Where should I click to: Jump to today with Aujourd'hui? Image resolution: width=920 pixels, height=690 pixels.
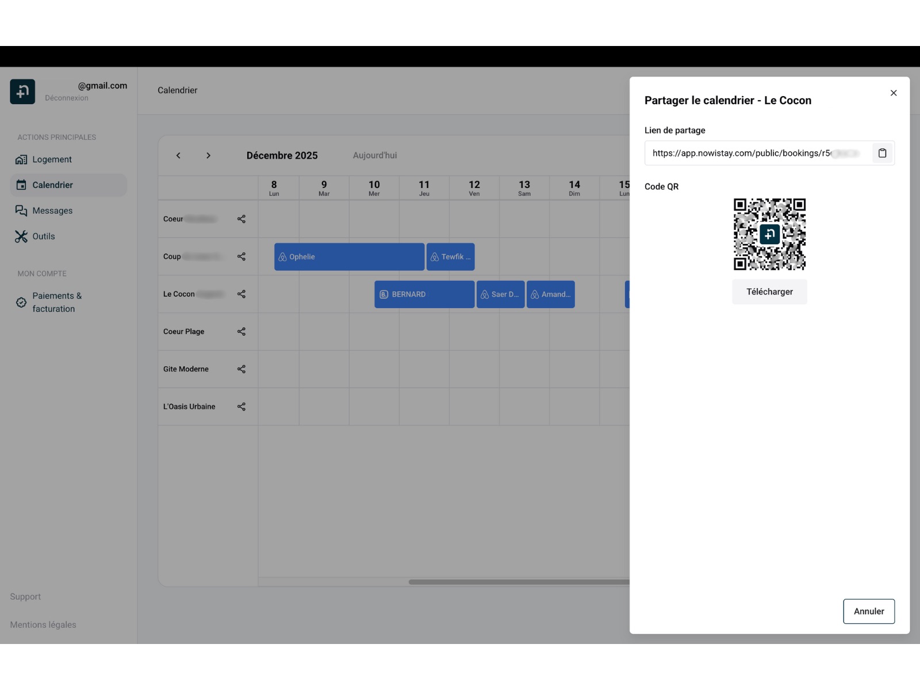(x=375, y=155)
